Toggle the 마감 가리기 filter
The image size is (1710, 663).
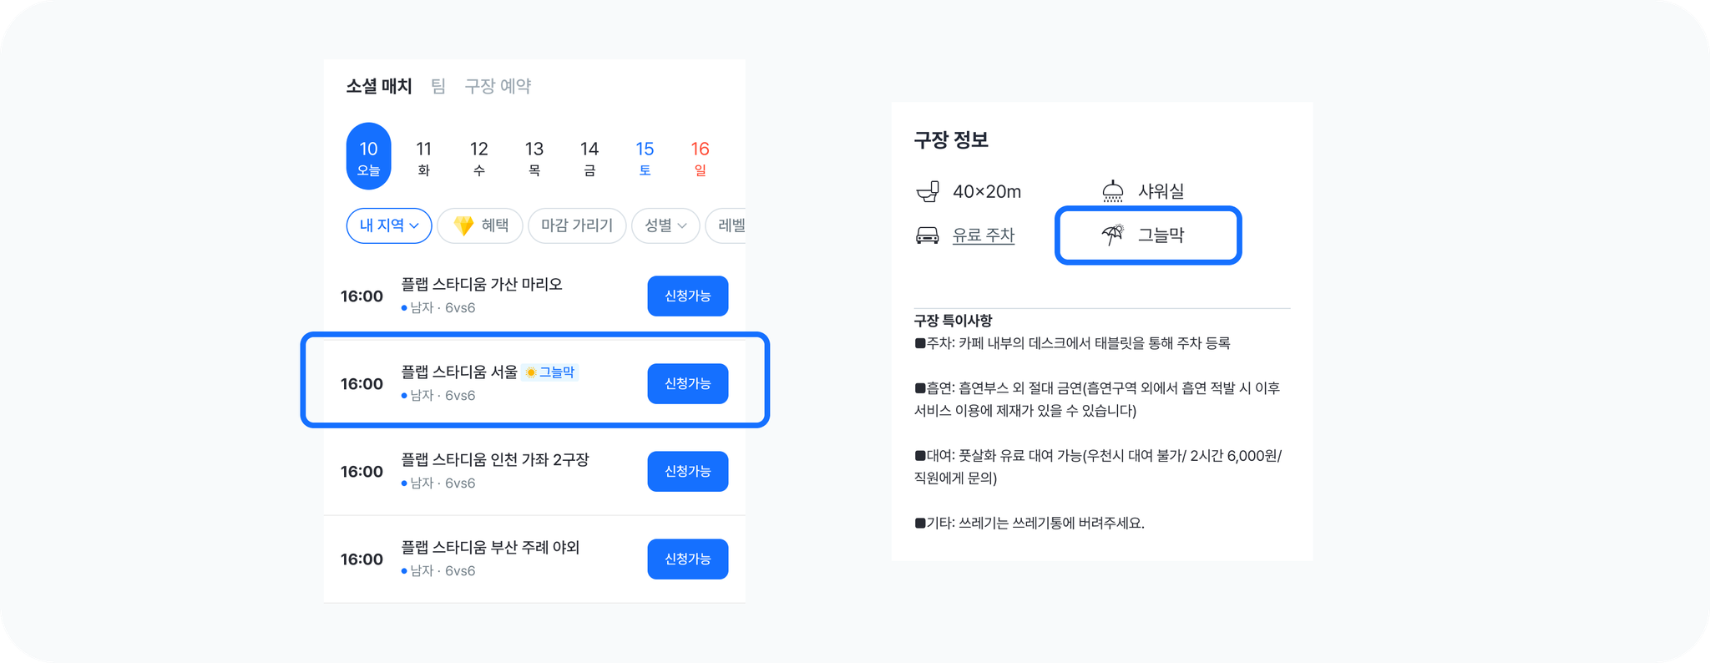point(577,225)
